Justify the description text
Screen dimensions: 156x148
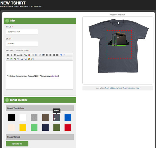[x=57, y=55]
